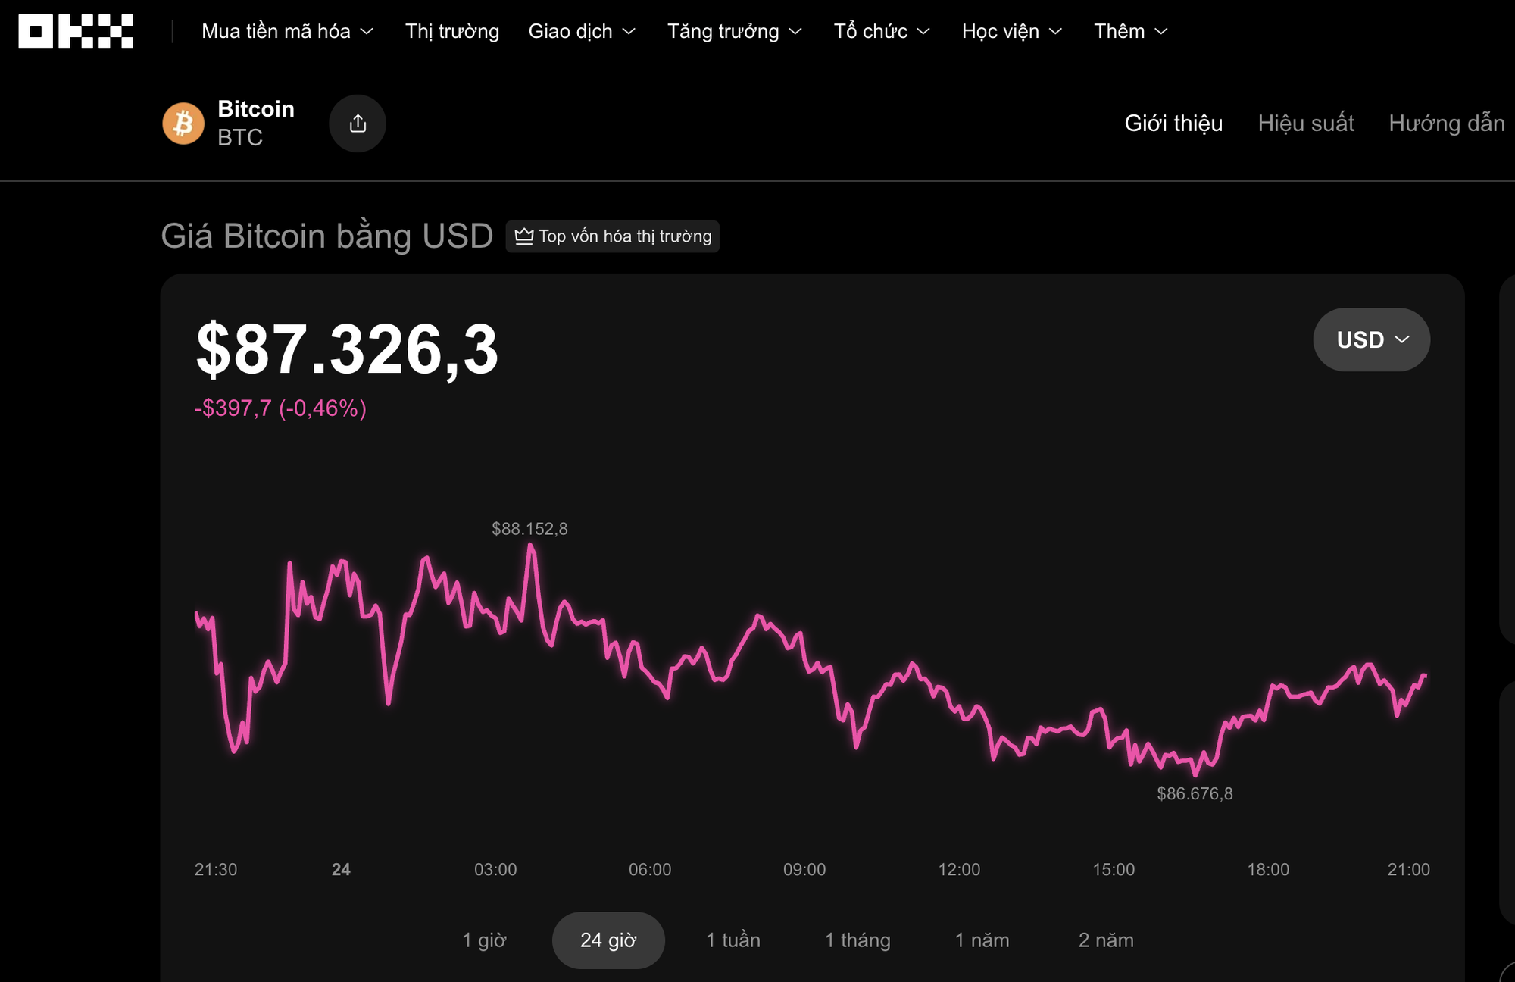The image size is (1515, 982).
Task: Open the USD currency selector
Action: coord(1371,339)
